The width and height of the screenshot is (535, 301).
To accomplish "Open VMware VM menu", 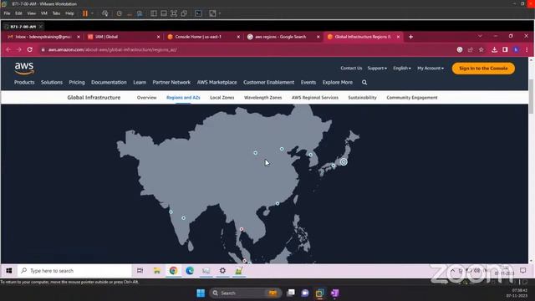I will point(44,13).
